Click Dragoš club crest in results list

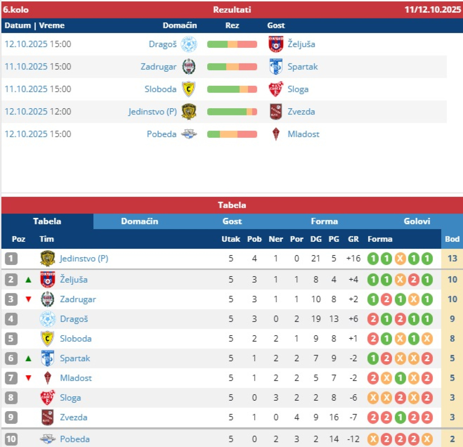pos(188,44)
